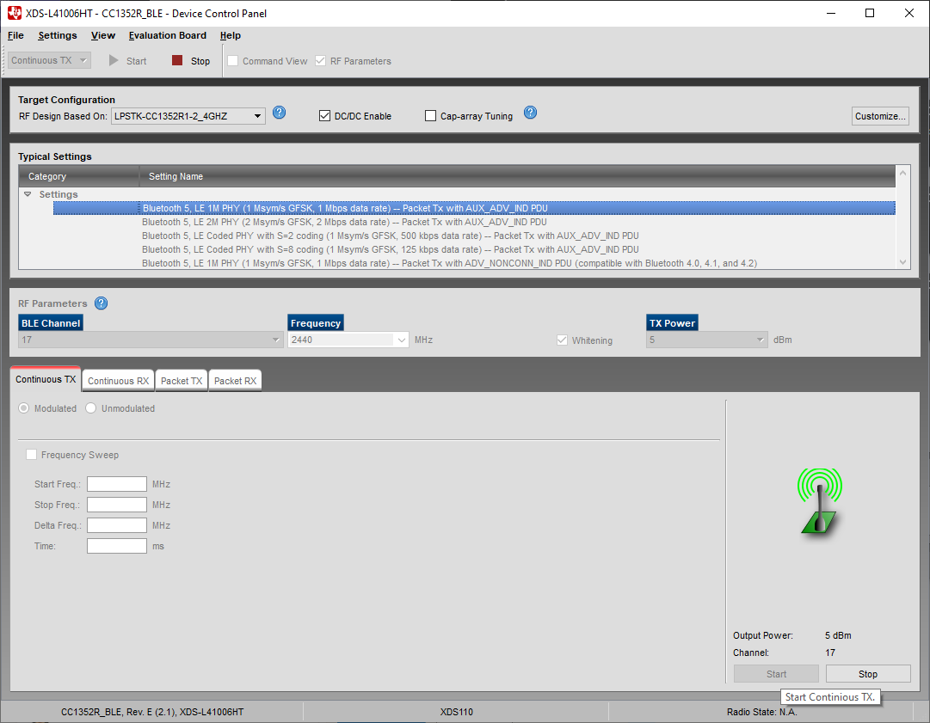
Task: Click the 'Radio State: N.A.' status text
Action: point(761,712)
